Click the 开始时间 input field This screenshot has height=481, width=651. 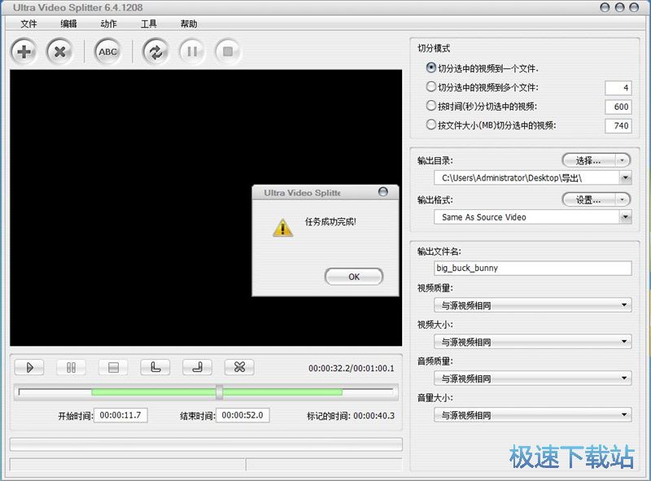pos(120,415)
